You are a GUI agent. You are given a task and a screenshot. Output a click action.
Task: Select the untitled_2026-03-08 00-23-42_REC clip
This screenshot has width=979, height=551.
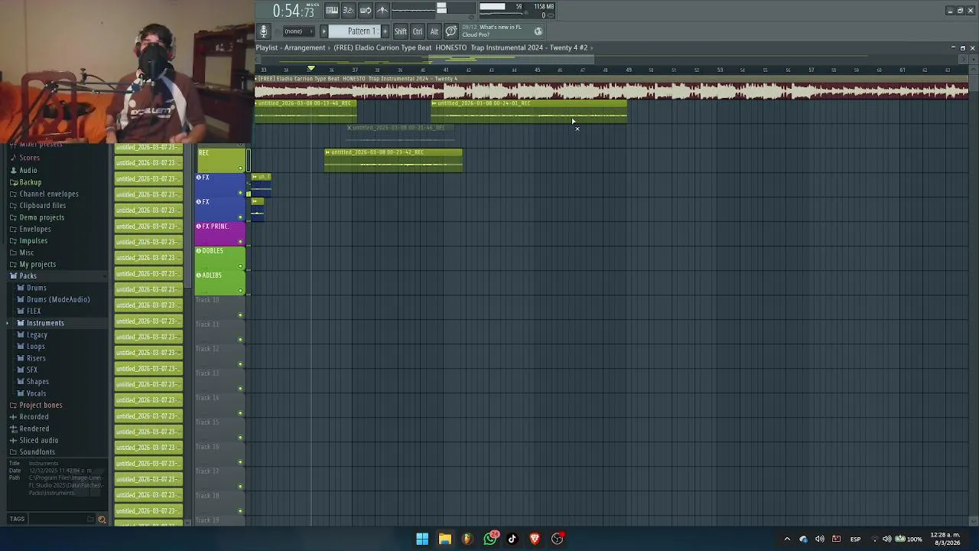point(393,160)
